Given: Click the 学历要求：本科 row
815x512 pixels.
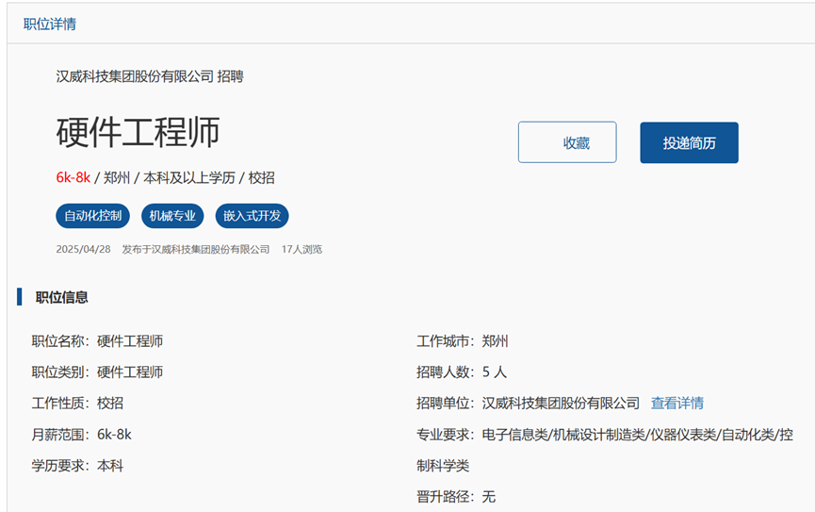Looking at the screenshot, I should tap(77, 466).
